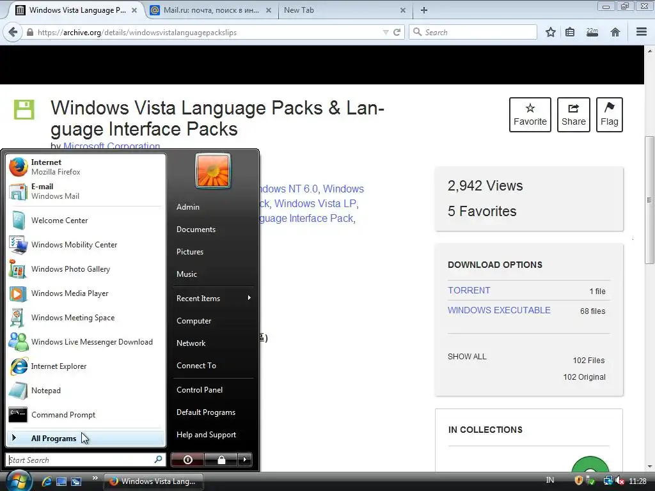The image size is (655, 491).
Task: Launch Windows Mail from Start menu
Action: pyautogui.click(x=86, y=191)
